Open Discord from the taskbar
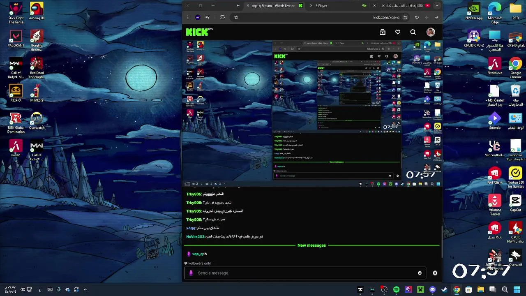 pos(432,290)
